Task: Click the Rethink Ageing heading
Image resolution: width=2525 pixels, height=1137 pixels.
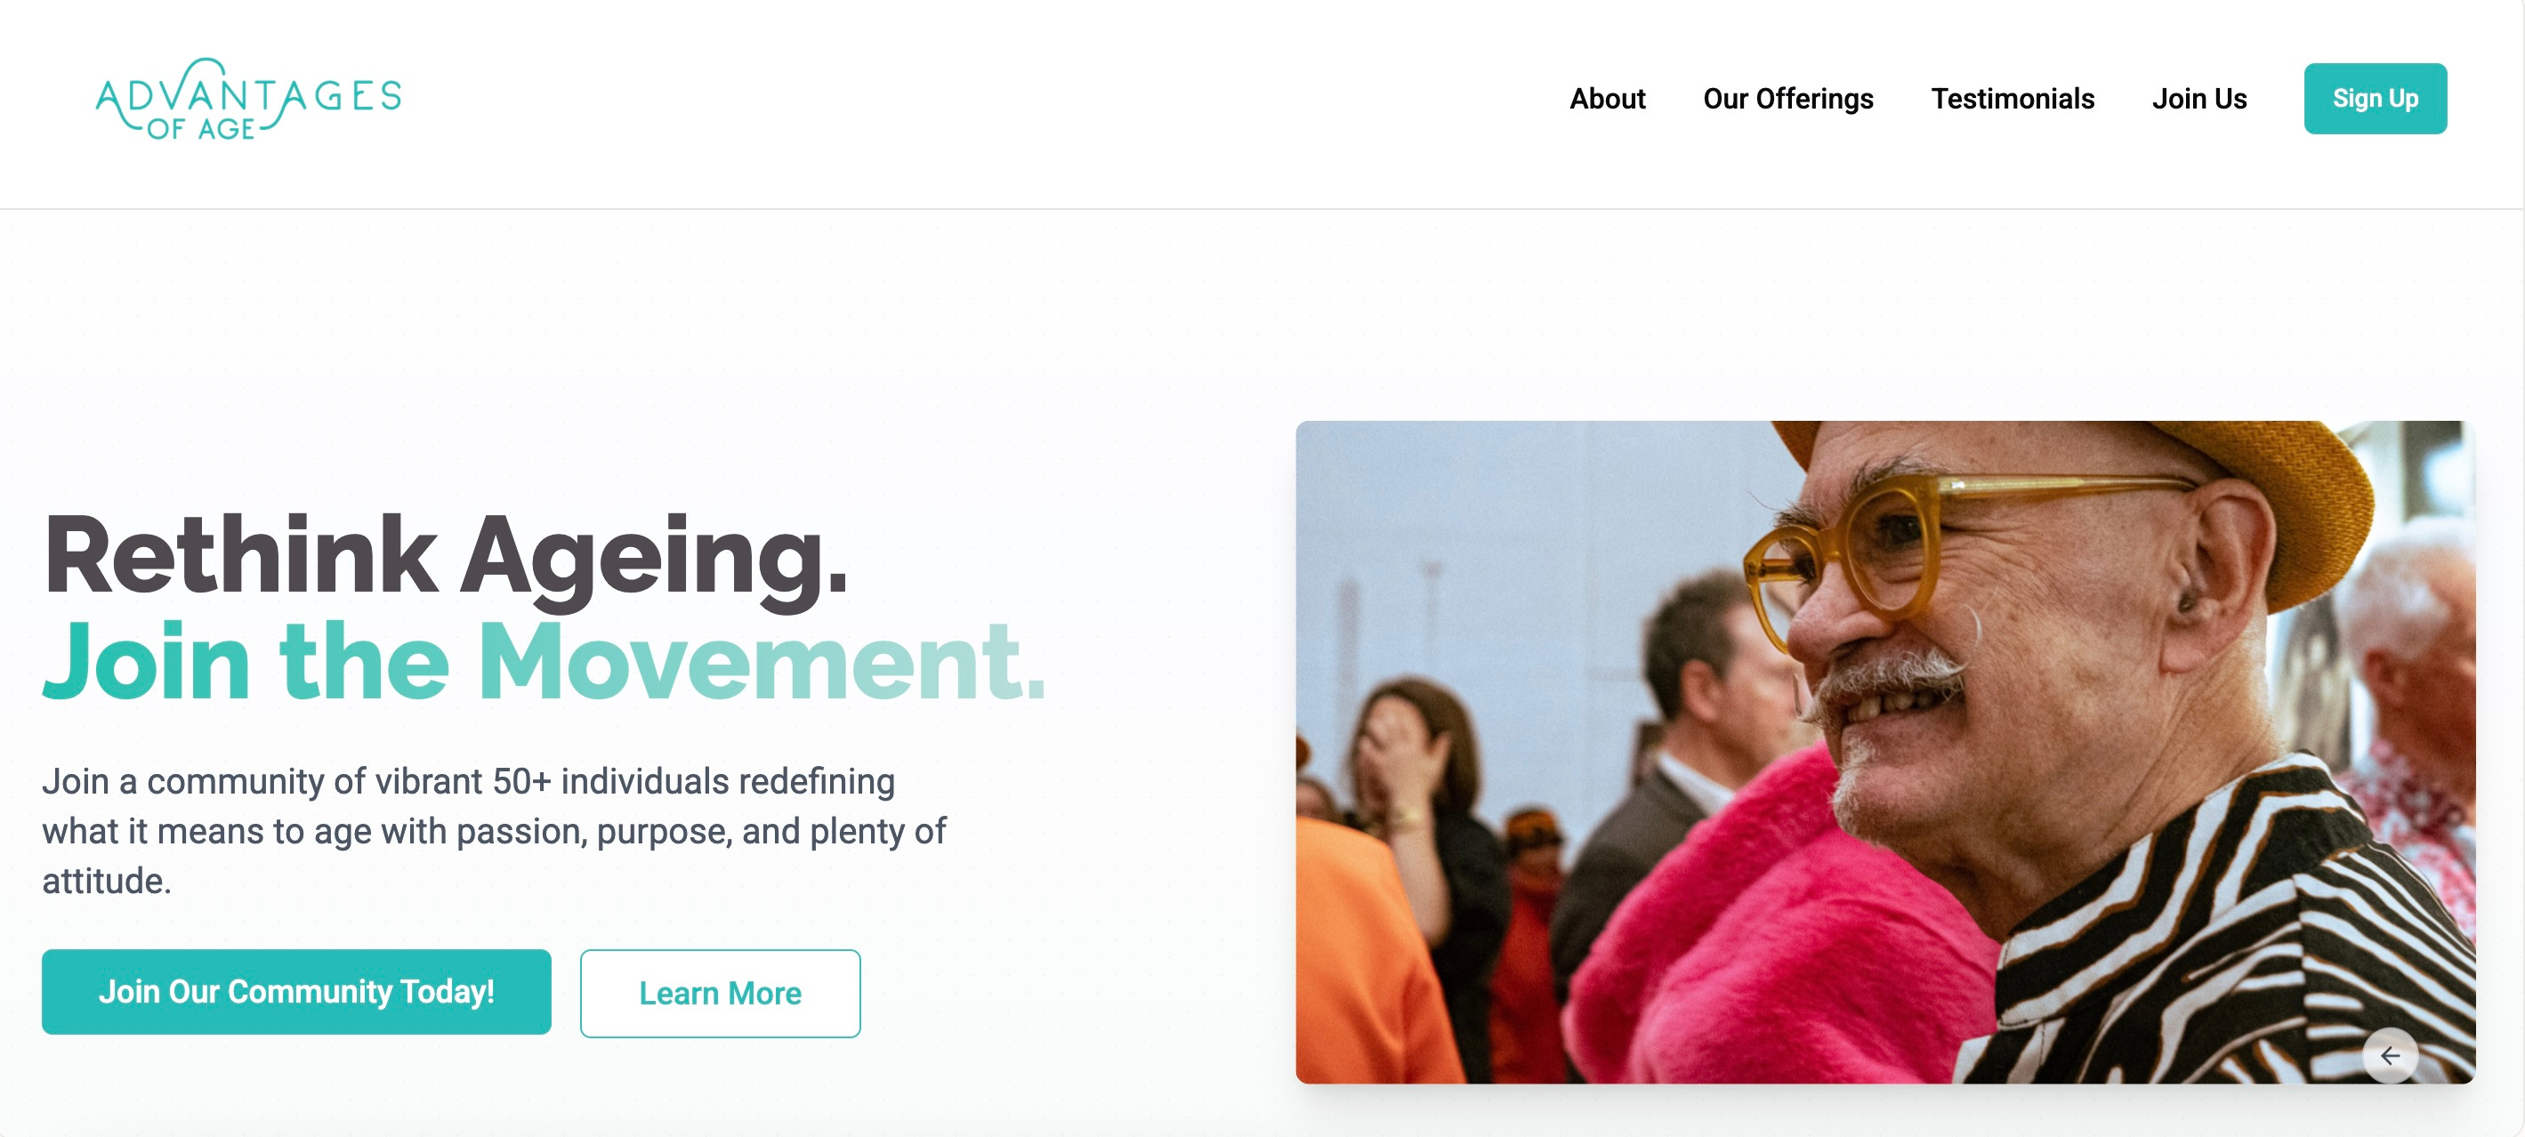Action: tap(446, 557)
